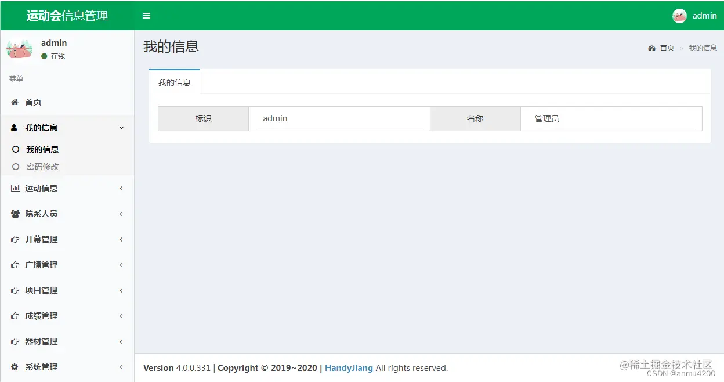Click the admin avatar in top bar

[x=679, y=15]
